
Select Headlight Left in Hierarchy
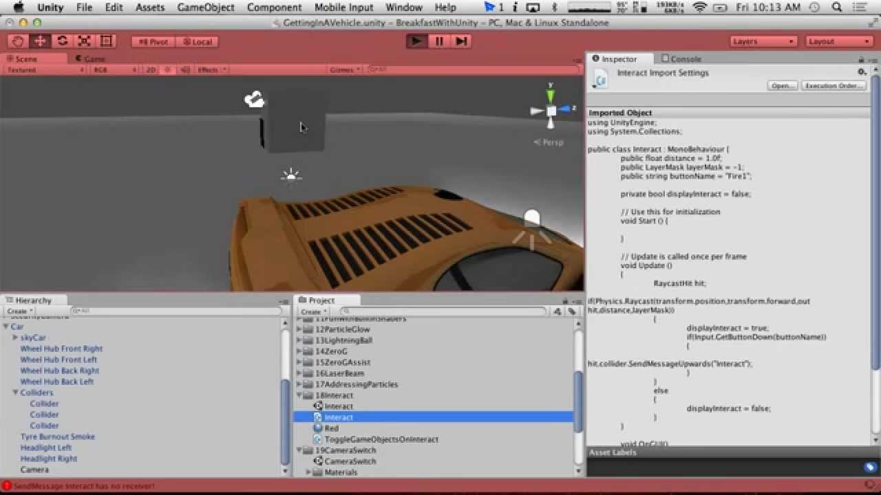[46, 448]
